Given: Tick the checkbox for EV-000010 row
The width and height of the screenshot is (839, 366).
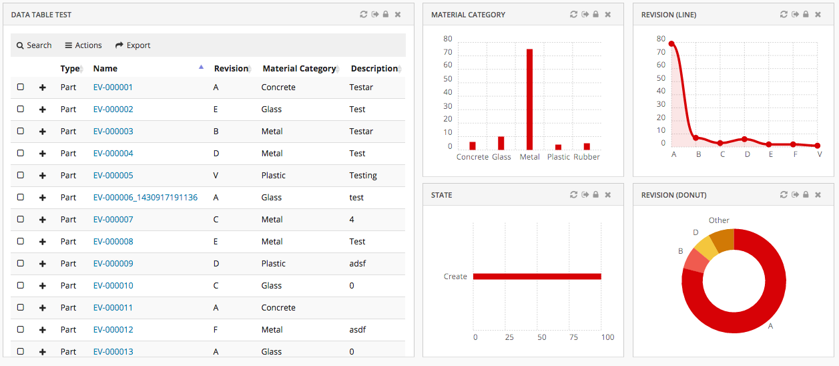Looking at the screenshot, I should pyautogui.click(x=21, y=285).
